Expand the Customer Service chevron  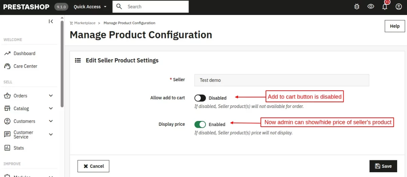51,135
